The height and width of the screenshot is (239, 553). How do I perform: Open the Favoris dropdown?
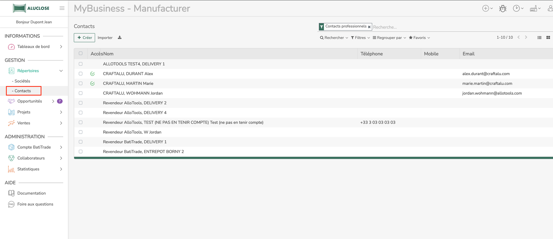pyautogui.click(x=419, y=38)
